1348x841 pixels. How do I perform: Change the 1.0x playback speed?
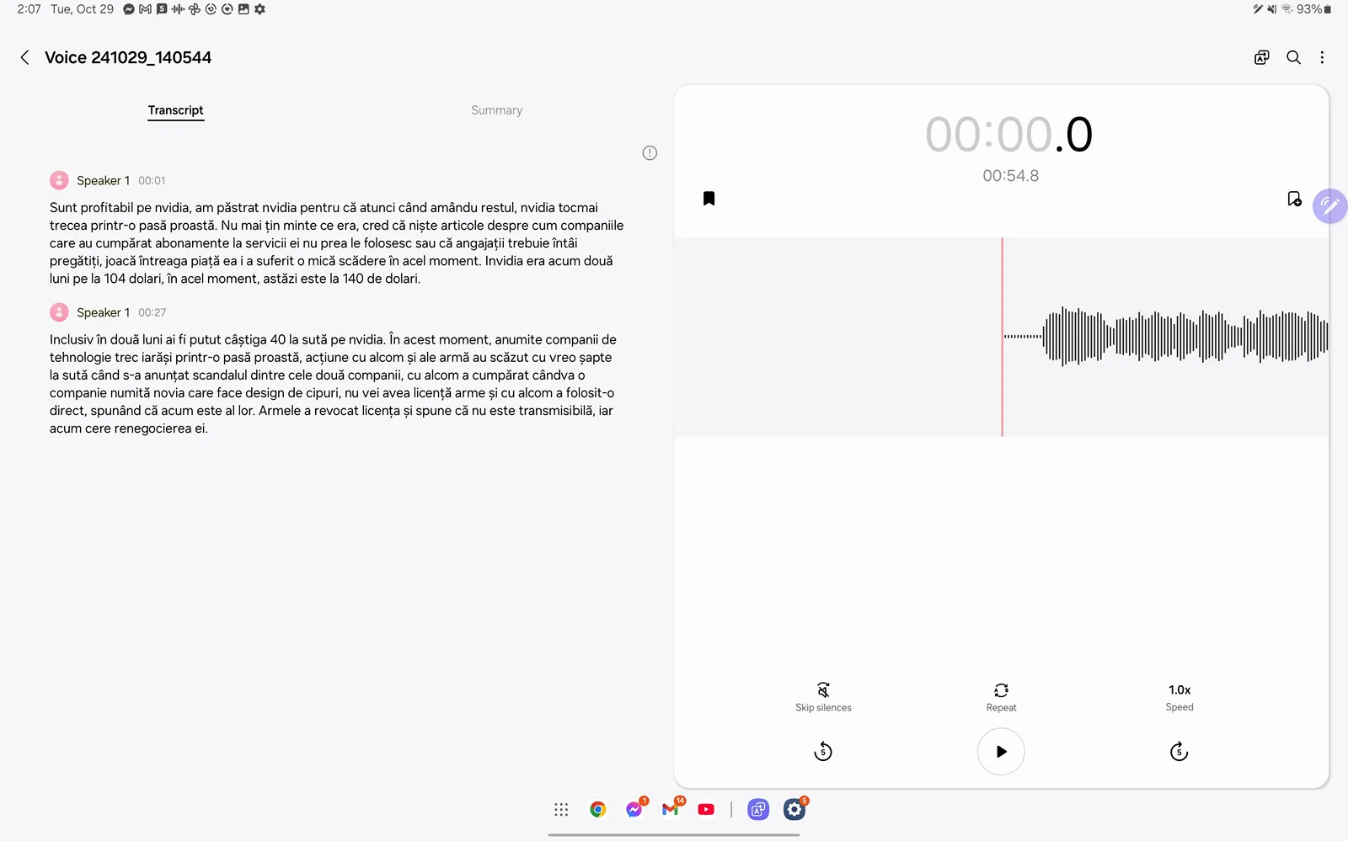pos(1179,697)
